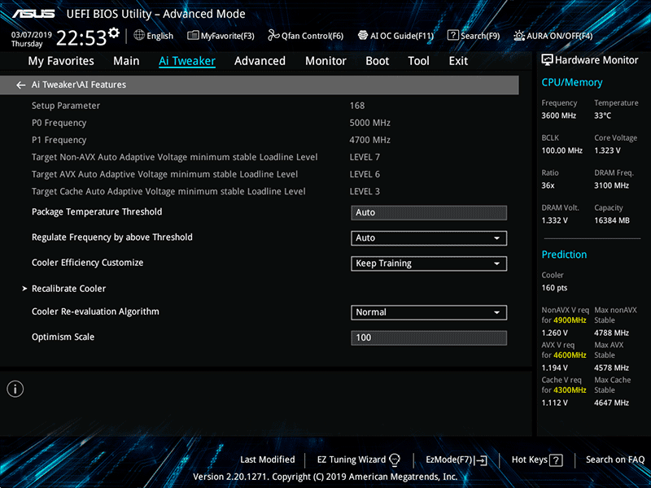Click the Core Voltage 1.323 V reading

pos(607,150)
